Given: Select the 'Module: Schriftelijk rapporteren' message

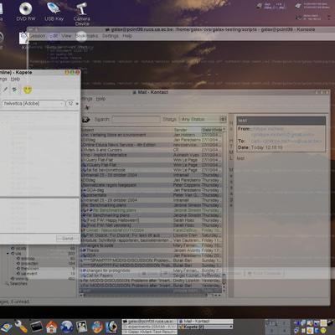Looking at the screenshot, I should click(x=152, y=240).
